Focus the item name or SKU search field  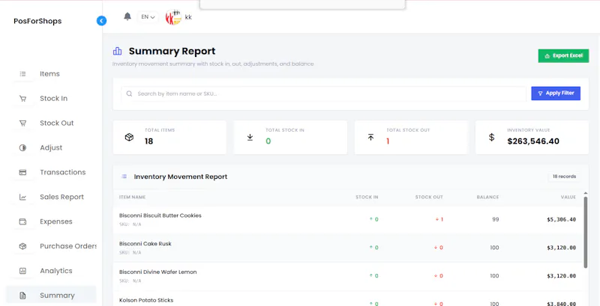(324, 94)
